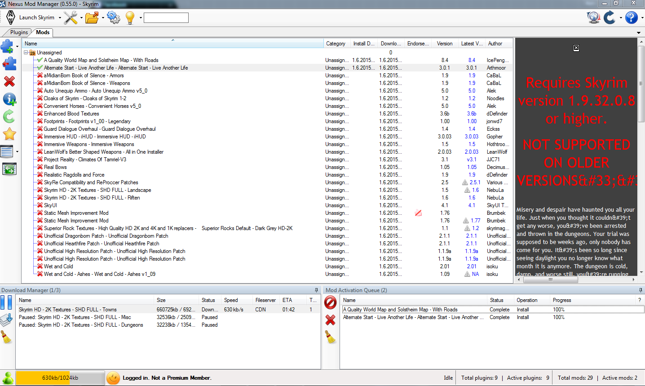Click red X status beside SkyUI mod
This screenshot has height=386, width=645.
click(x=40, y=205)
